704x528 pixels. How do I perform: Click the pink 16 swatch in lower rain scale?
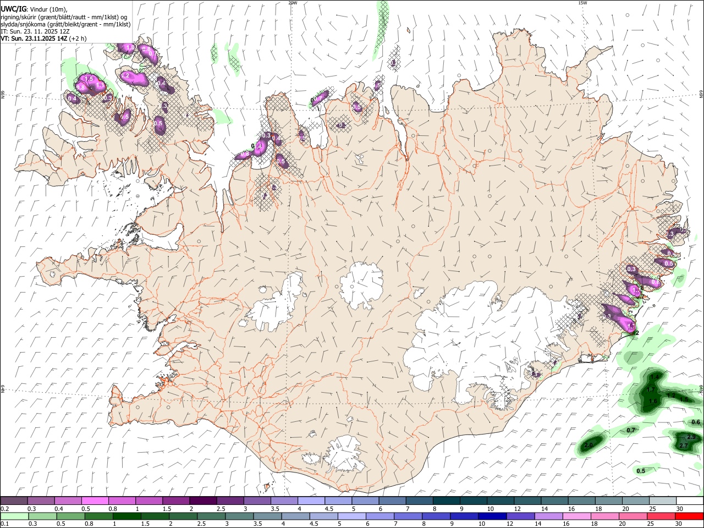[x=576, y=516]
